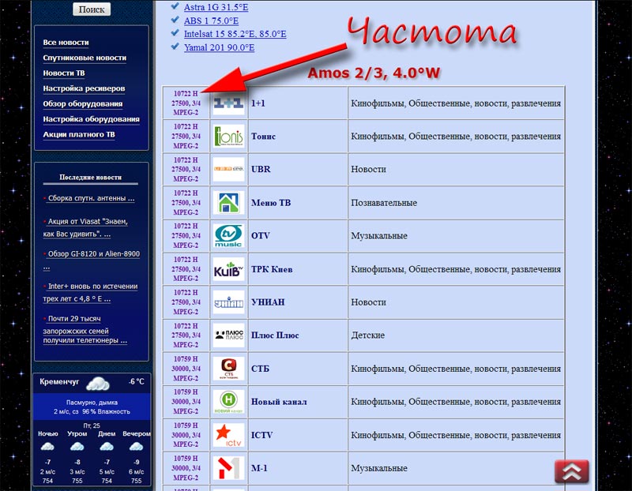
Task: Open the Viasat promotion news link
Action: click(x=86, y=227)
